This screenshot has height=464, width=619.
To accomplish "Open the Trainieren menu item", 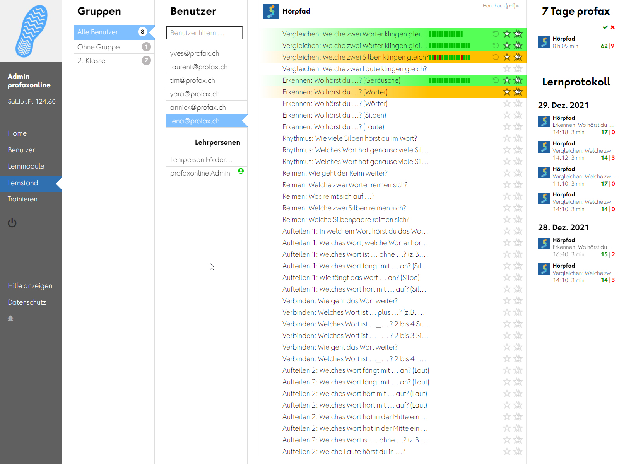I will (22, 199).
